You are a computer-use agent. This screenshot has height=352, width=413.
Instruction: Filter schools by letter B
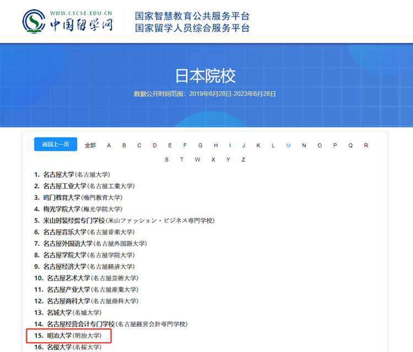[x=124, y=145]
